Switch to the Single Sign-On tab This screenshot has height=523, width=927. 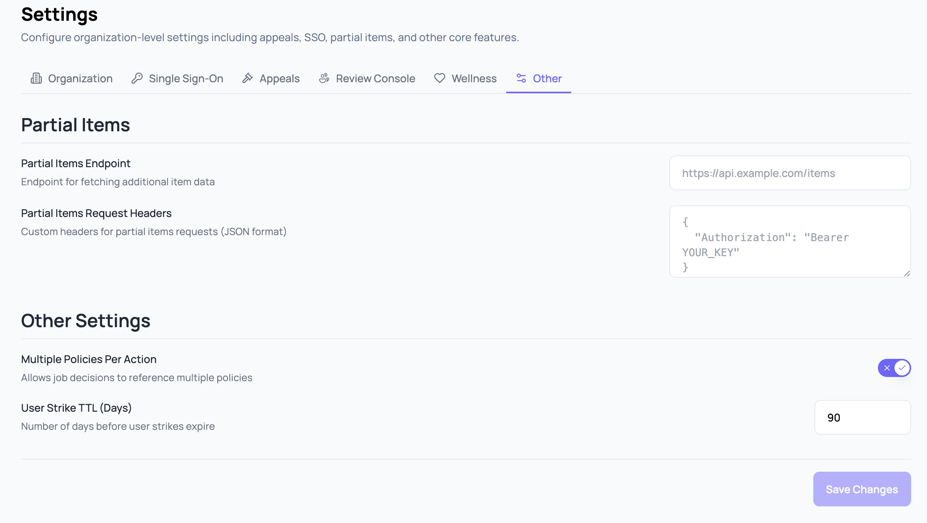(x=177, y=78)
